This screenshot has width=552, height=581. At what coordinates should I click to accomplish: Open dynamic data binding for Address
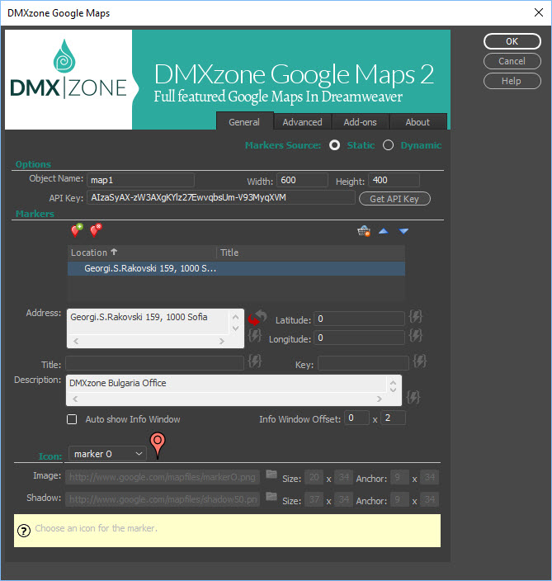[x=255, y=335]
